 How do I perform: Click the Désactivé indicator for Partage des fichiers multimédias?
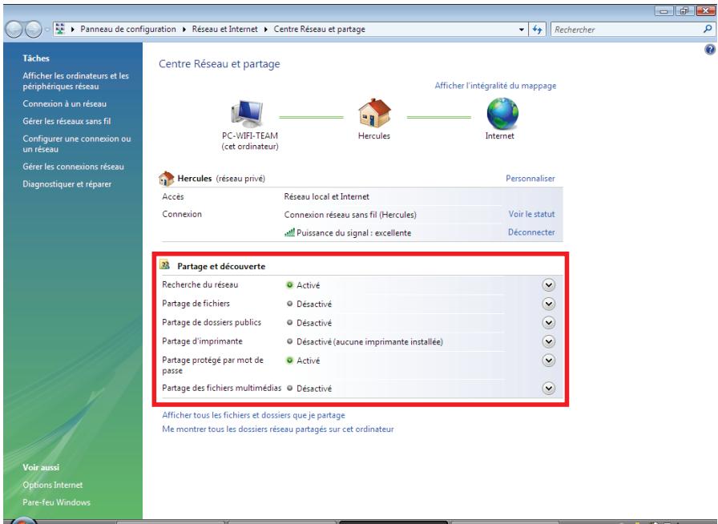click(289, 388)
